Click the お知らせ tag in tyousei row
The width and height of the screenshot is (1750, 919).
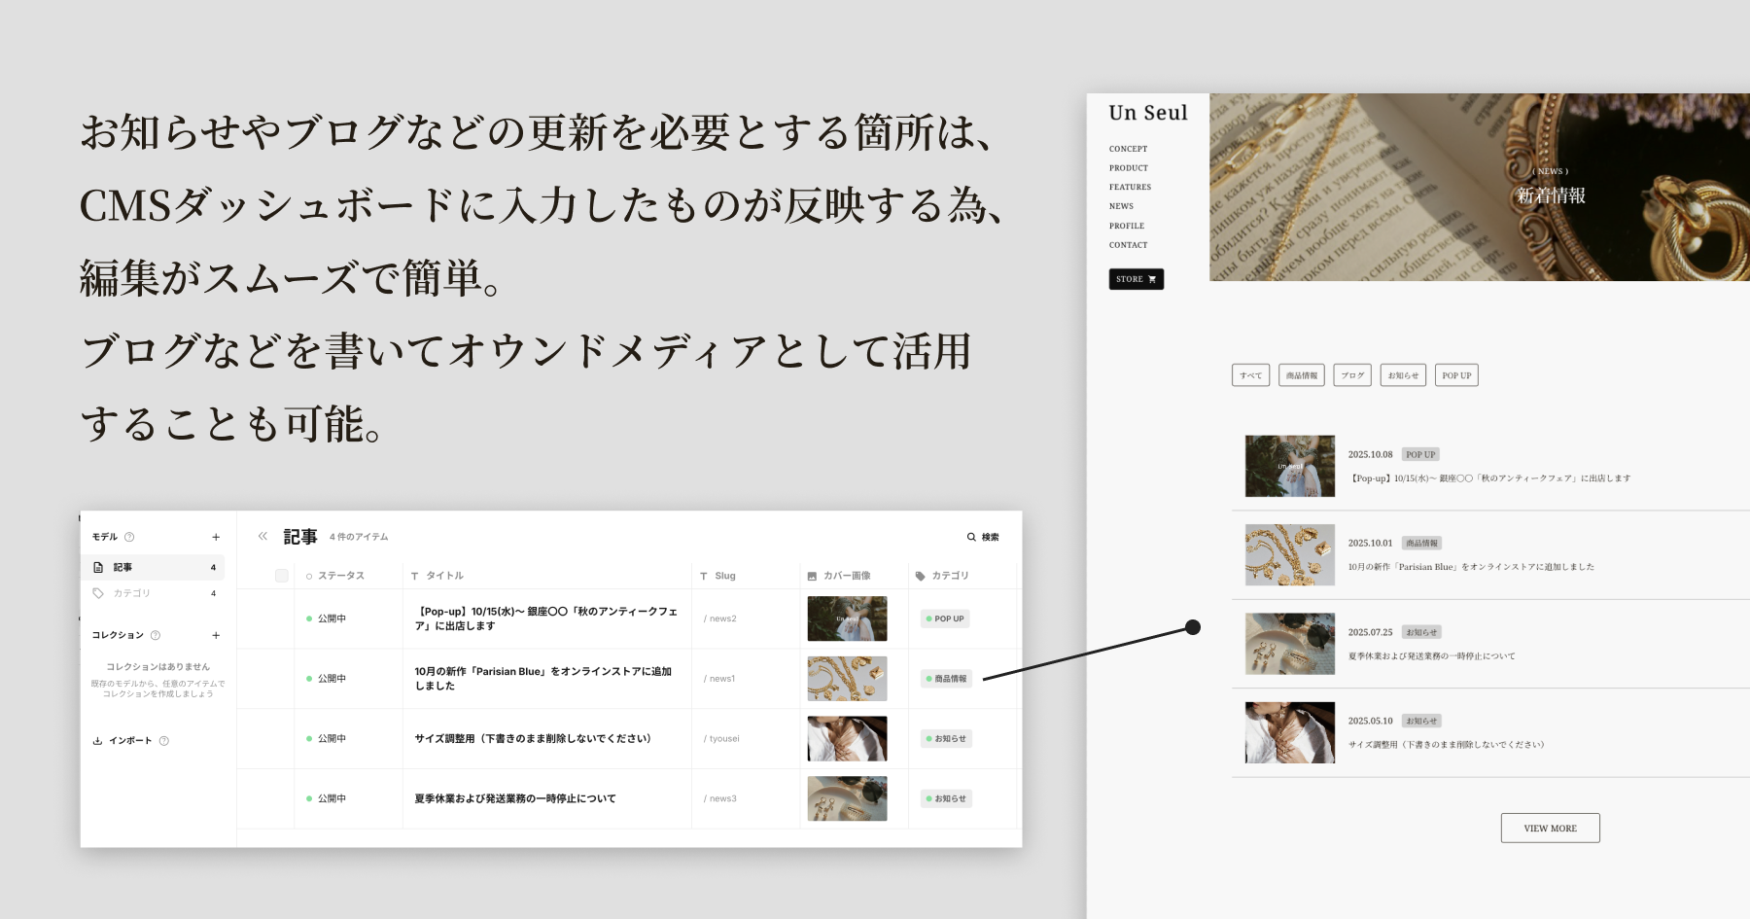pos(946,739)
